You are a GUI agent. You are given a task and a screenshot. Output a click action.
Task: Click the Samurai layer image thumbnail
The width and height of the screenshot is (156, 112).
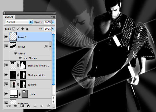pos(13,84)
